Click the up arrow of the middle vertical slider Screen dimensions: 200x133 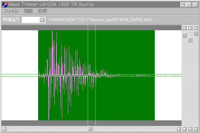pyautogui.click(x=190, y=28)
